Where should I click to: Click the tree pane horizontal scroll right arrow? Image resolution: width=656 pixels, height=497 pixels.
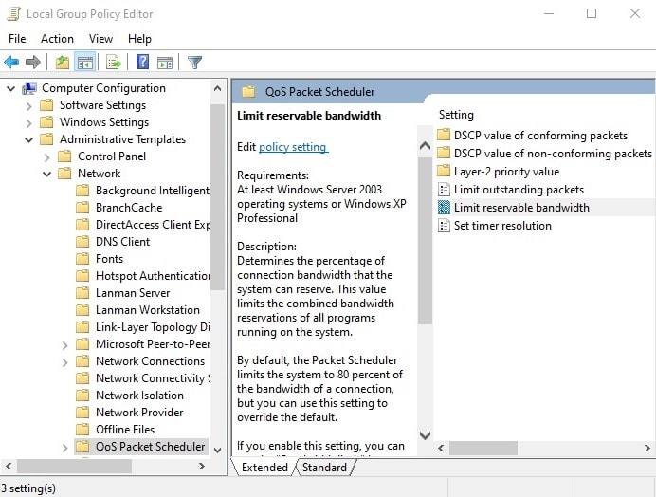click(202, 466)
